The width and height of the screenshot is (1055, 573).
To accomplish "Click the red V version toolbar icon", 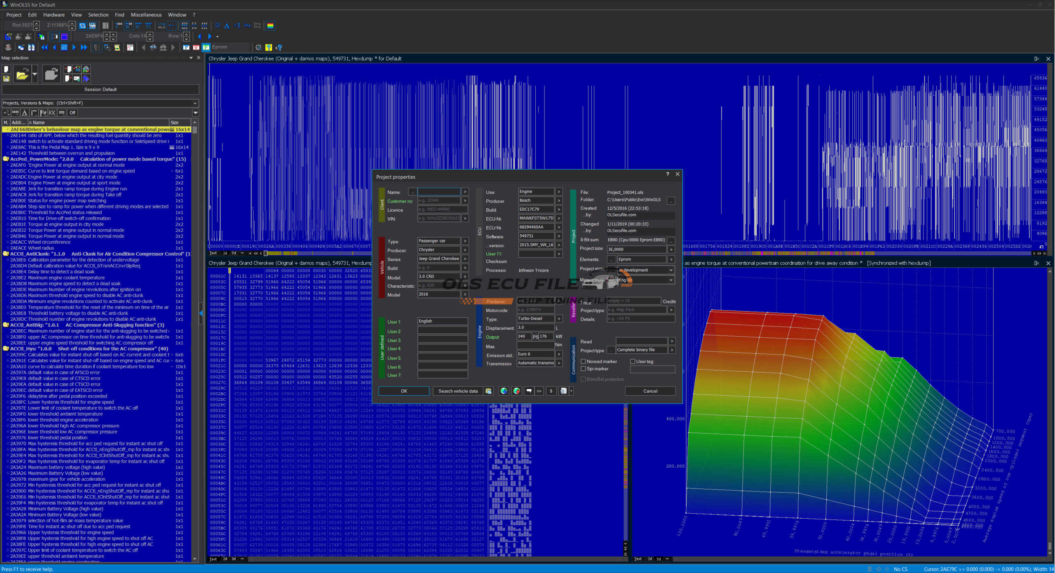I will pyautogui.click(x=196, y=47).
